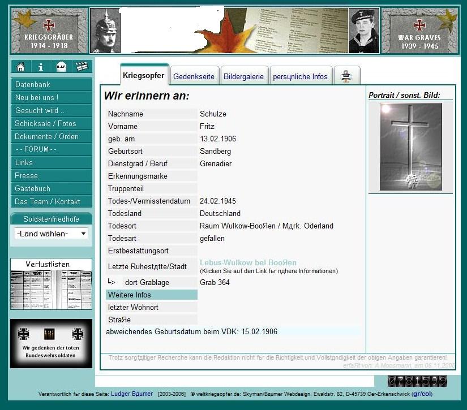The width and height of the screenshot is (467, 410).
Task: Open the Bildergalerie tab
Action: coord(243,76)
